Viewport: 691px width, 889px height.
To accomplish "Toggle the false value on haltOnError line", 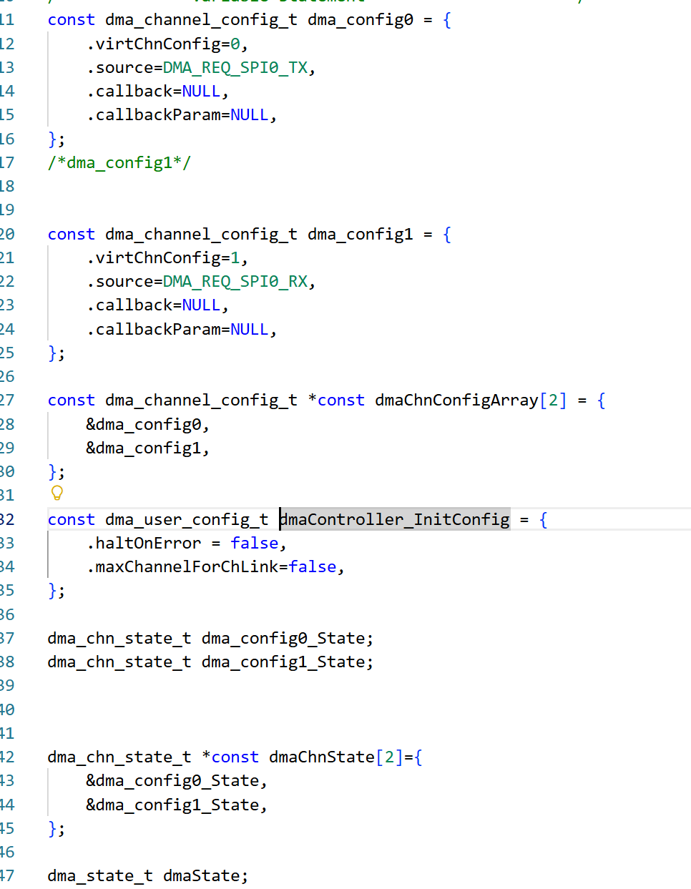I will point(254,543).
